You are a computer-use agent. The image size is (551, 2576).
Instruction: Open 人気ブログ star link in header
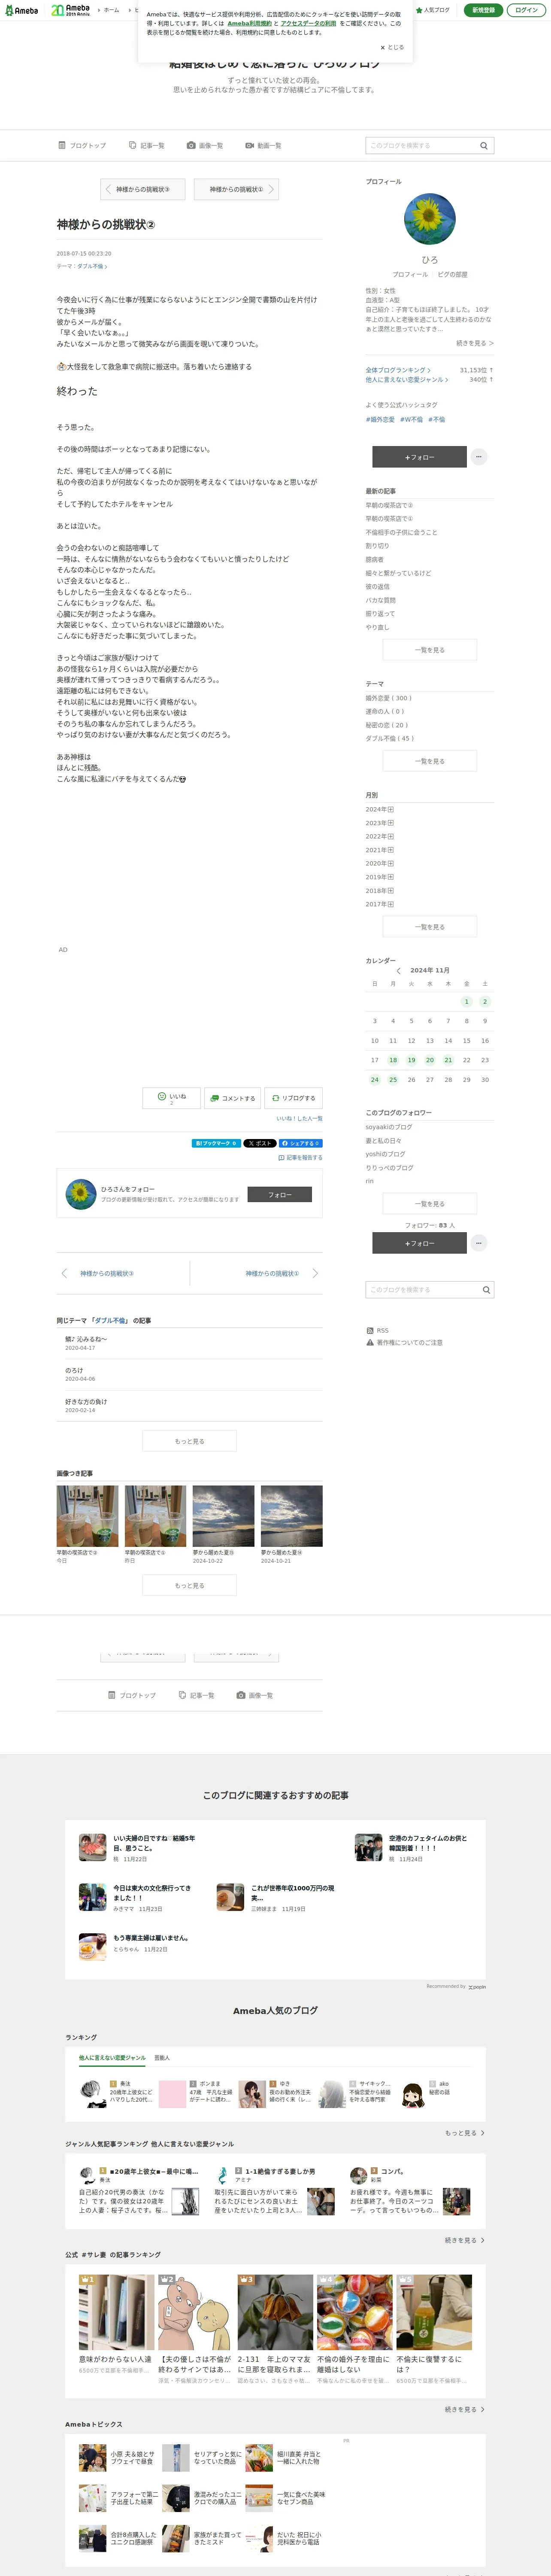tap(433, 10)
